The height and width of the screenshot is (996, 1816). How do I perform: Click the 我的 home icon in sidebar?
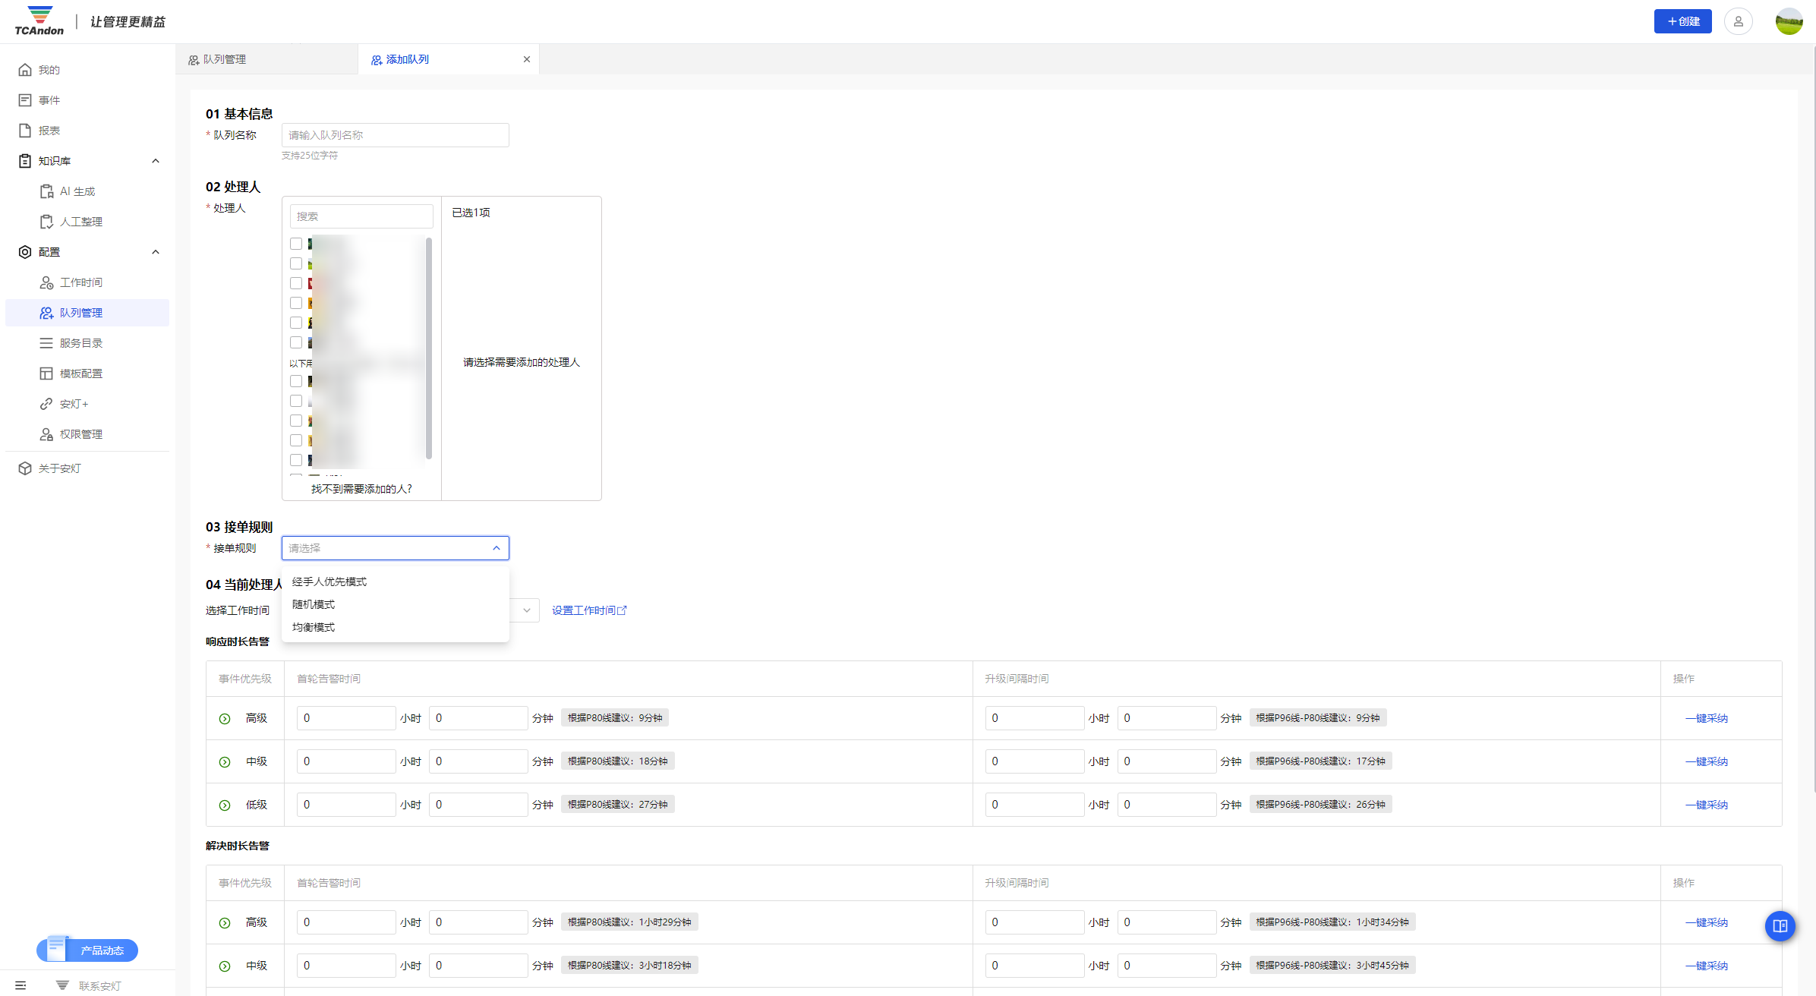[x=25, y=70]
